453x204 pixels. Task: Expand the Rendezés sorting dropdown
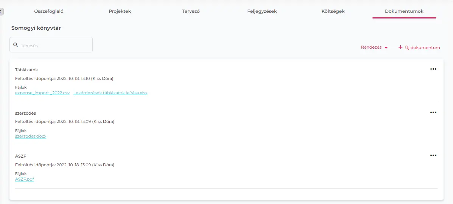[374, 48]
